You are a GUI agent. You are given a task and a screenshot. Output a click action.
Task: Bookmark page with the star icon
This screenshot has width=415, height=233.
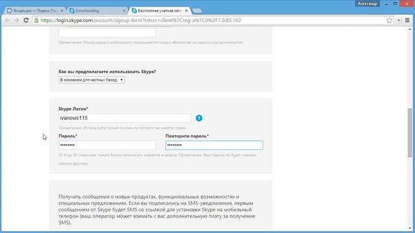pos(389,20)
